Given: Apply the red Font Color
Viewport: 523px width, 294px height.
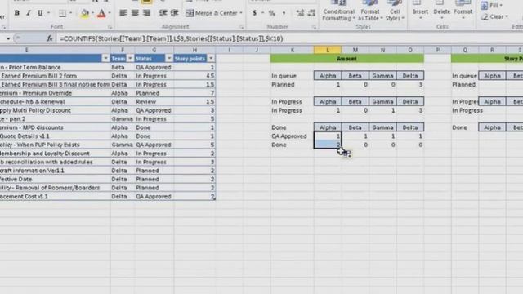Looking at the screenshot, I should (x=101, y=13).
